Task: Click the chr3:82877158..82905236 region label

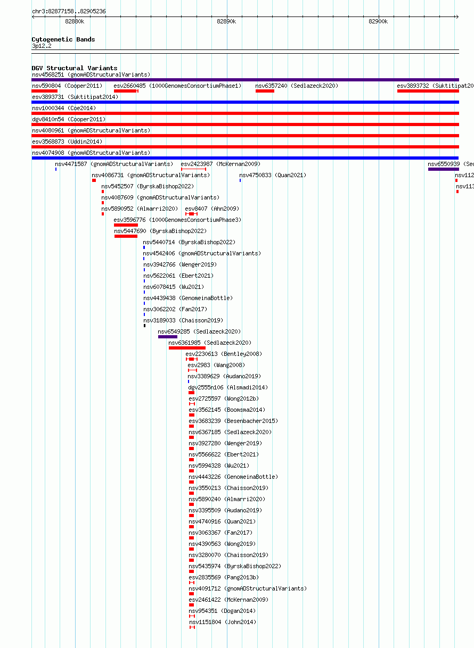Action: 69,11
